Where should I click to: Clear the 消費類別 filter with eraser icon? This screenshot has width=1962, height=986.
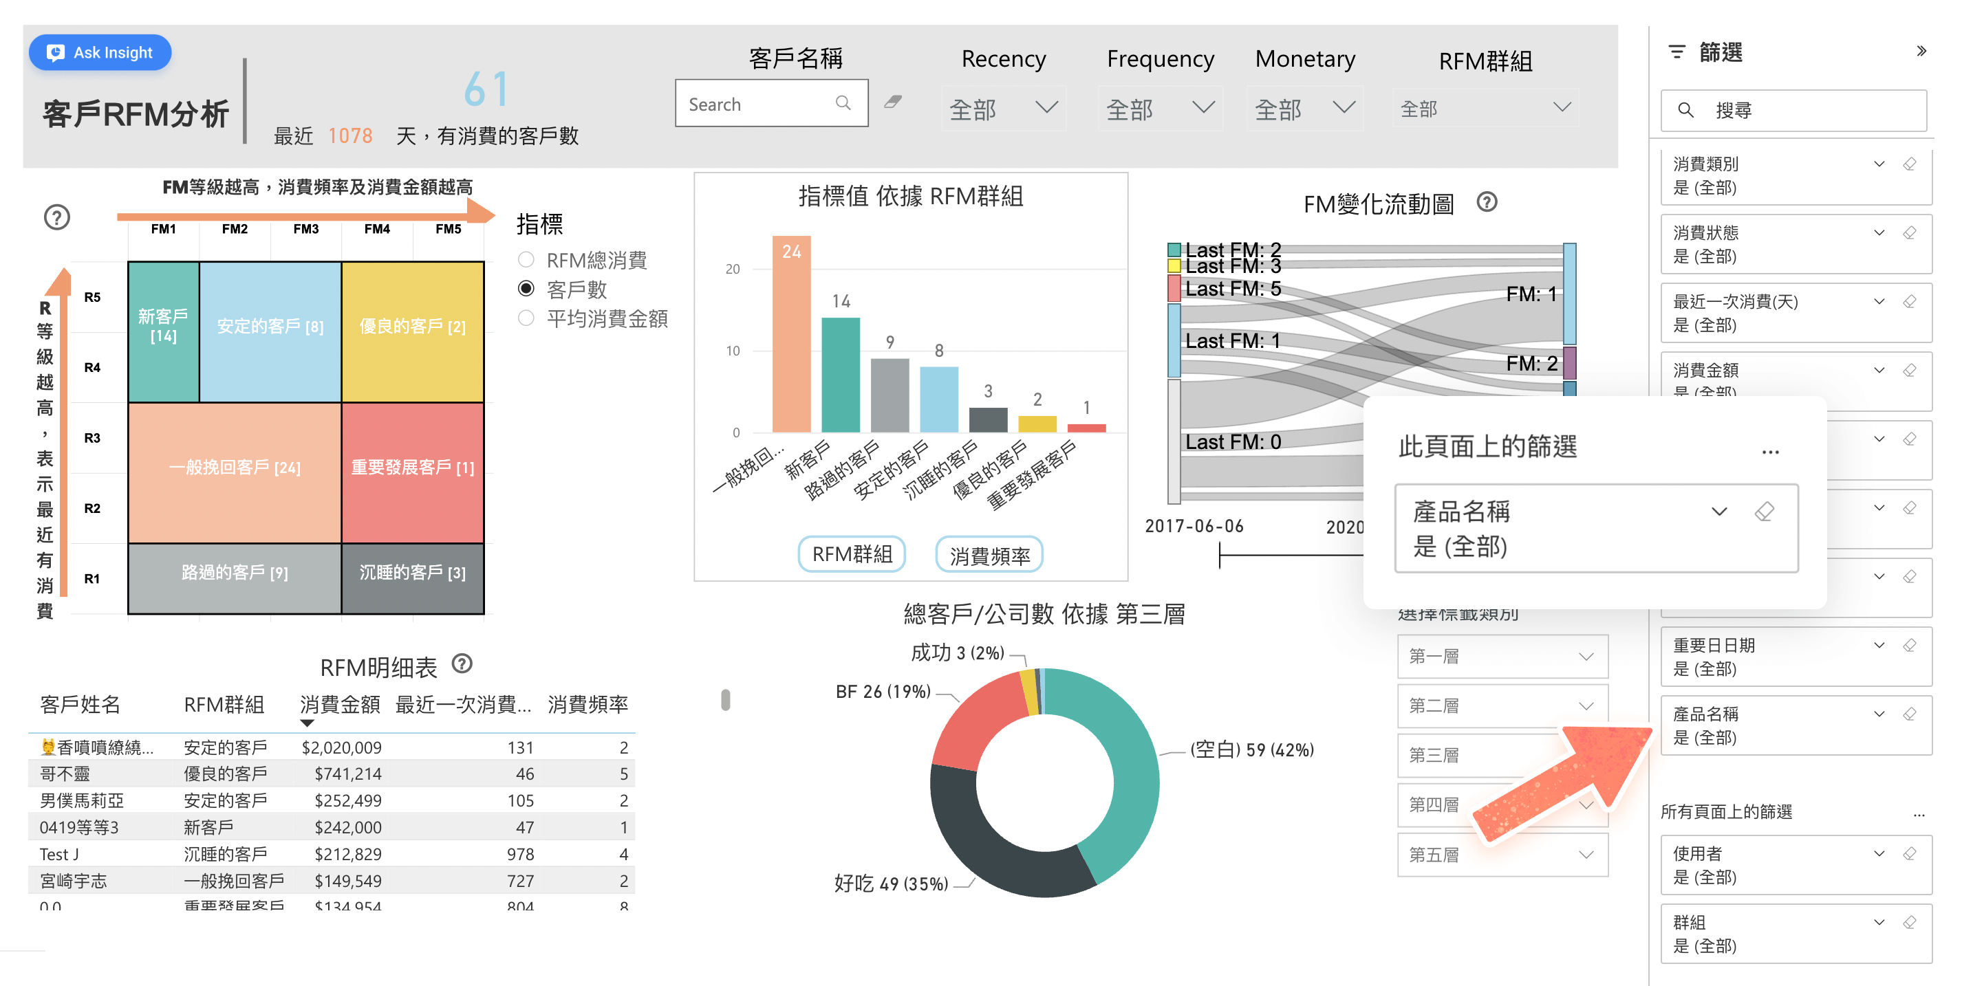(x=1910, y=164)
